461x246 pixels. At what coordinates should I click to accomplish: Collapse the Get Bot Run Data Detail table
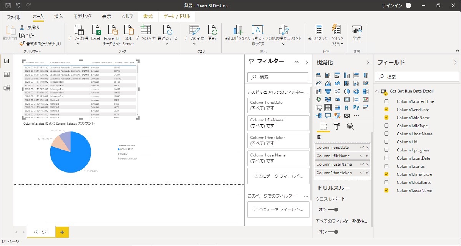(x=377, y=91)
